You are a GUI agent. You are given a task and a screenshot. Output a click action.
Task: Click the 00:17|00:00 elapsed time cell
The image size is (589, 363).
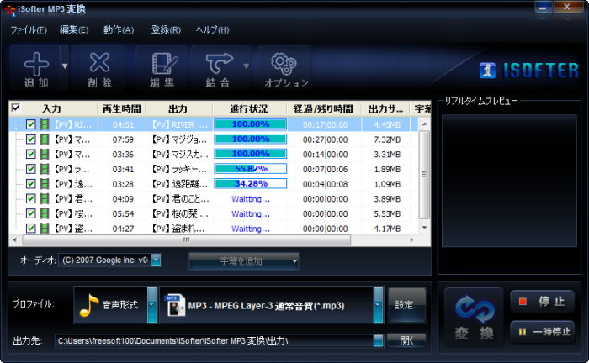pos(325,124)
